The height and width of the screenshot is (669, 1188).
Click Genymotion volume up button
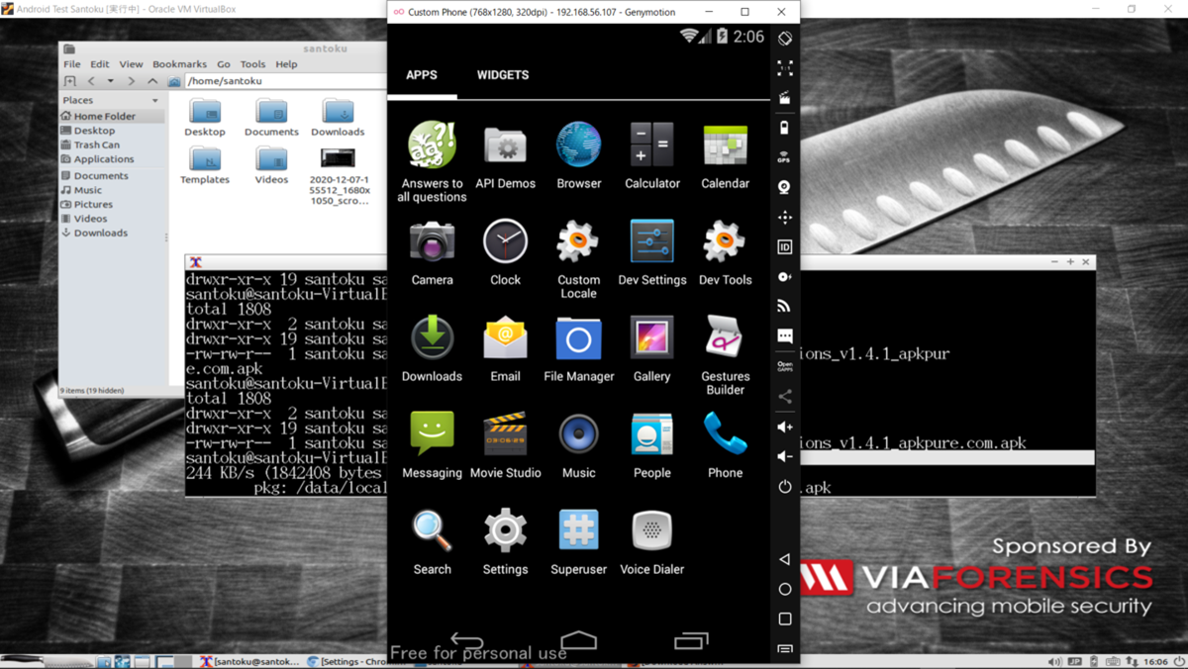coord(785,427)
